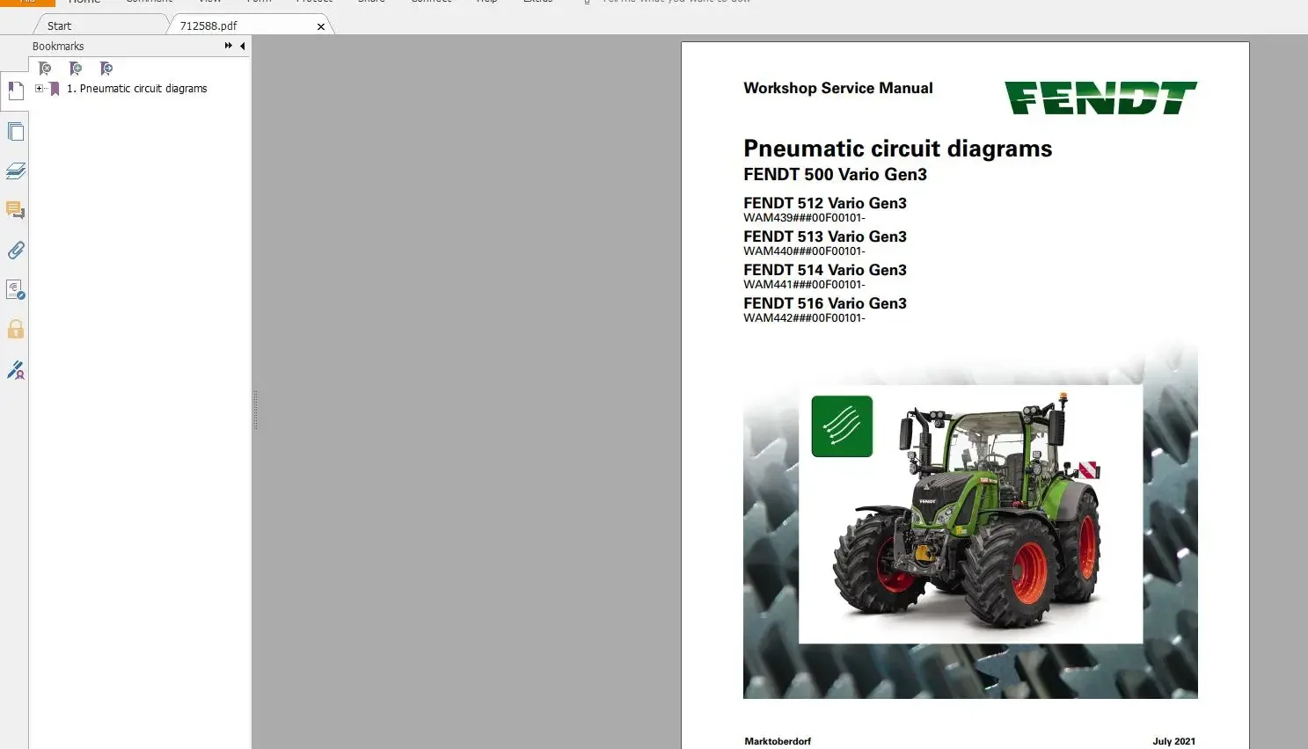Open the security padlock panel

[15, 330]
